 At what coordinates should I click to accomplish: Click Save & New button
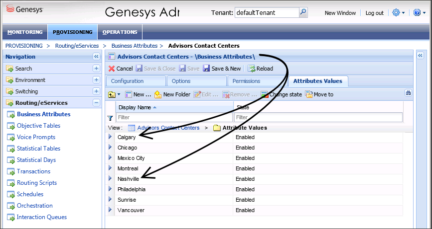tap(222, 69)
